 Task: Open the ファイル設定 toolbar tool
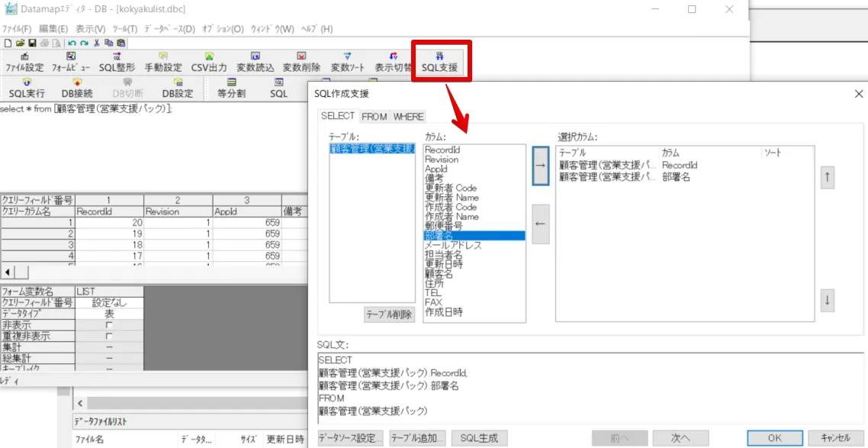click(24, 62)
